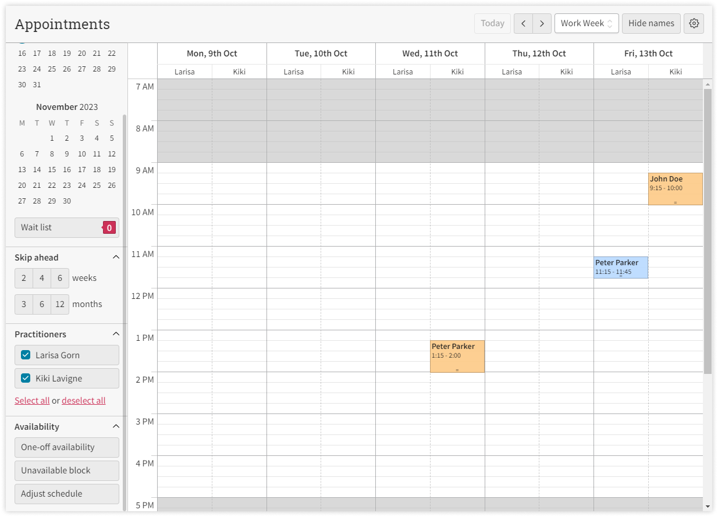Skip ahead 4 weeks
The height and width of the screenshot is (517, 718).
click(x=42, y=278)
